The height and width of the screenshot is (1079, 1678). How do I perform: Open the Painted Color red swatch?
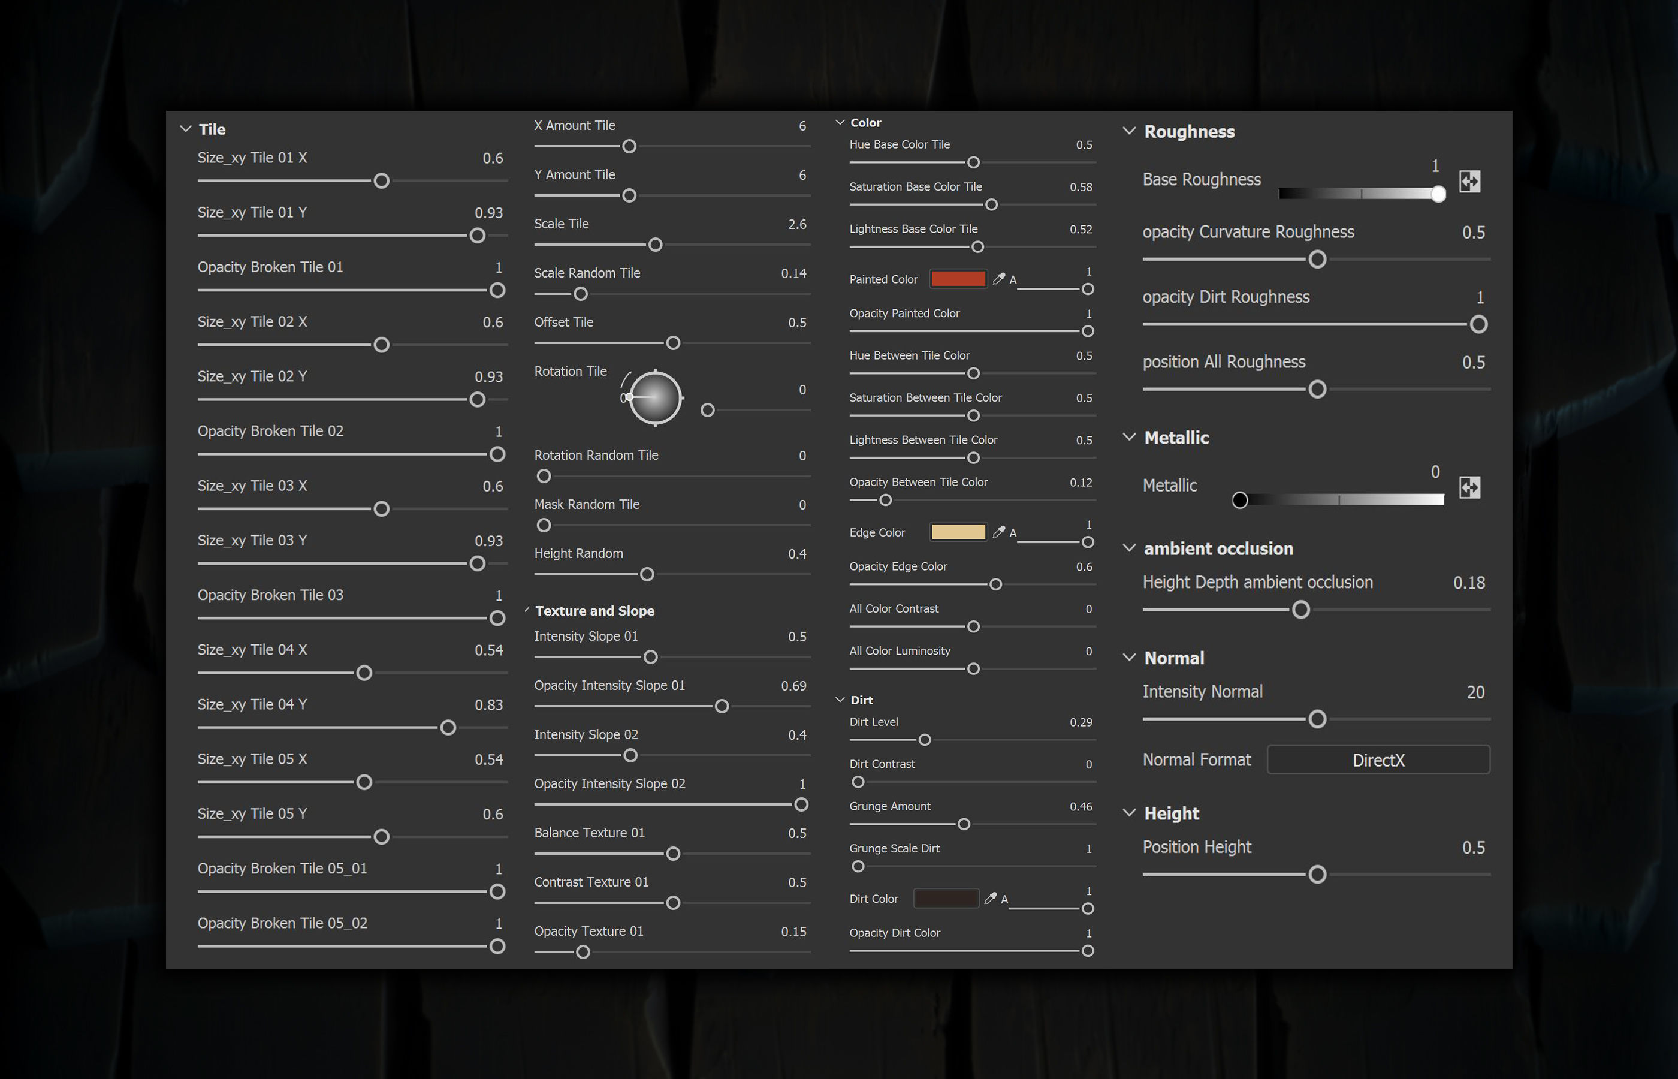(x=958, y=278)
